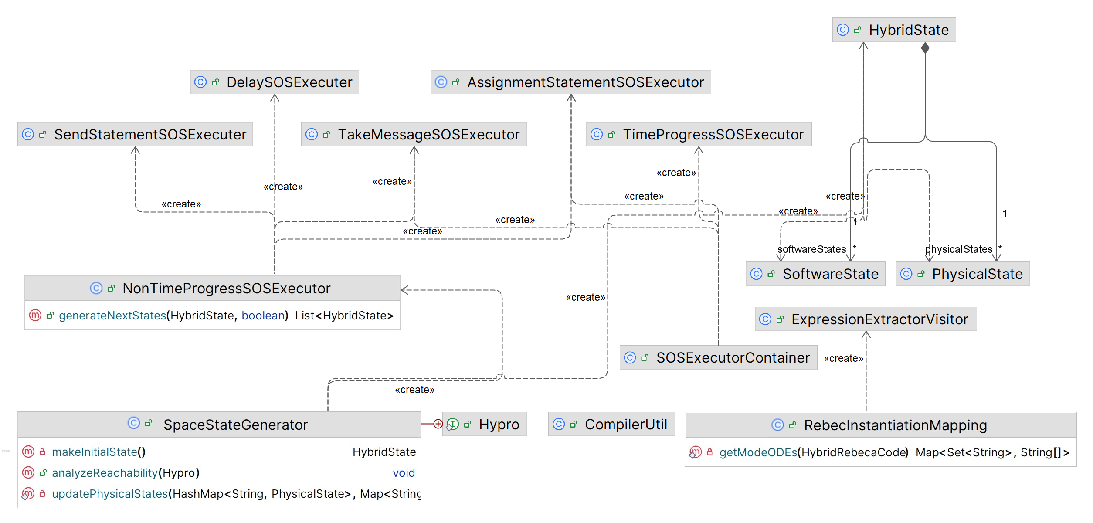Select the ExpressionExtractorVisitor class node
This screenshot has width=1093, height=523.
[879, 319]
